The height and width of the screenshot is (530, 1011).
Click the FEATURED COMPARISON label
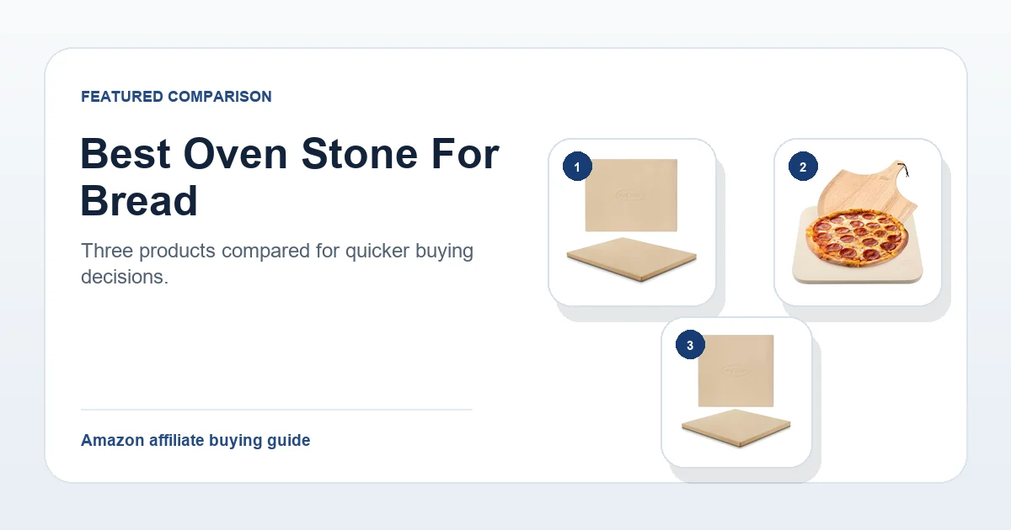tap(176, 97)
